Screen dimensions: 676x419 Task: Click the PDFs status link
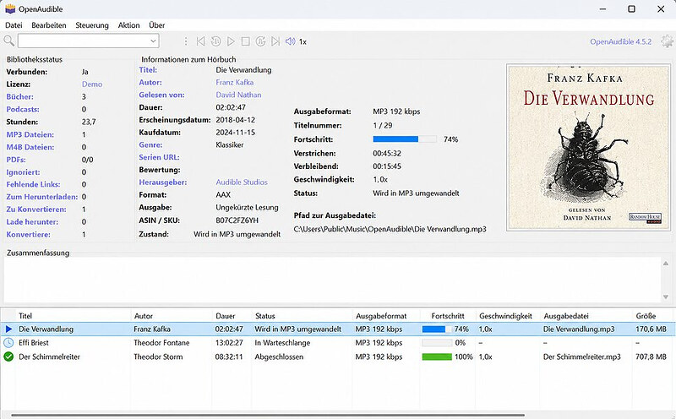point(16,160)
